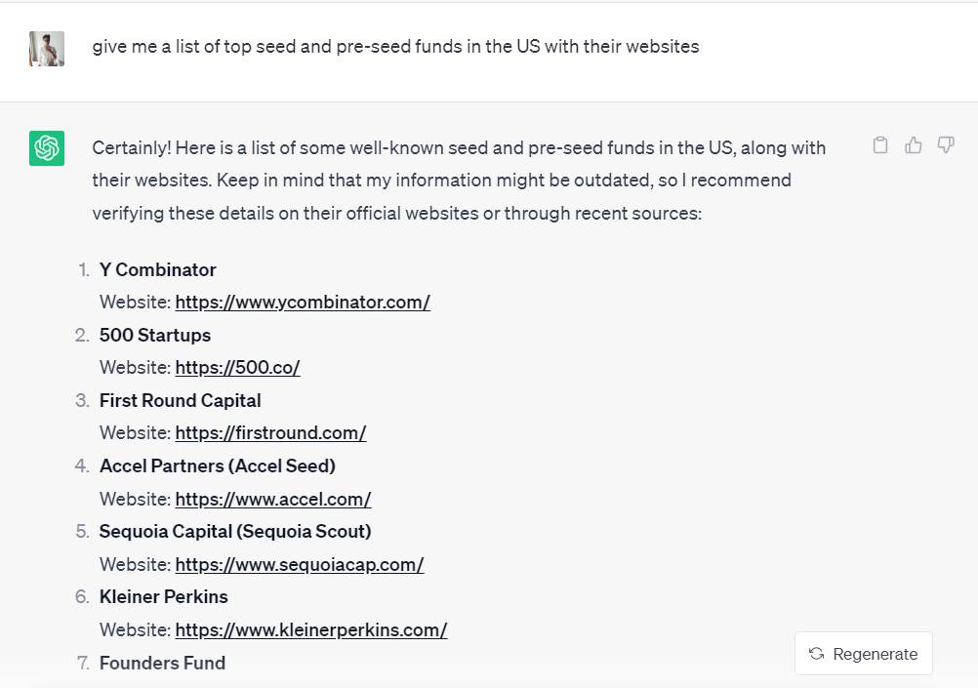Click the Sequoia Capital (Sequoia Scout) heading
This screenshot has height=688, width=978.
pos(235,532)
